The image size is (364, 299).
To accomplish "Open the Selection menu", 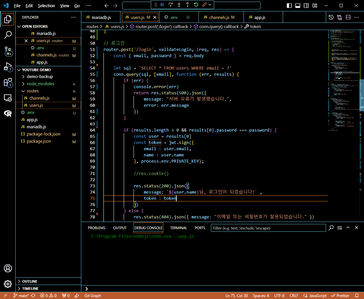I will click(x=46, y=6).
